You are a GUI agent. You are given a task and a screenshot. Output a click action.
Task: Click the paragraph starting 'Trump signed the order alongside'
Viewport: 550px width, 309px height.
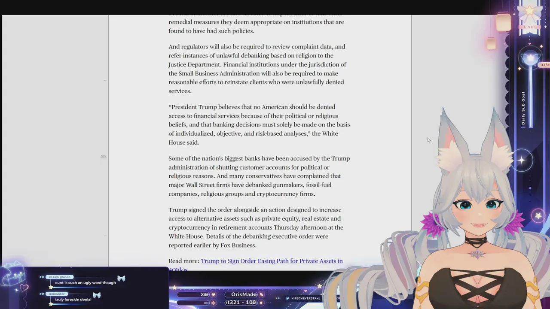[x=256, y=227]
